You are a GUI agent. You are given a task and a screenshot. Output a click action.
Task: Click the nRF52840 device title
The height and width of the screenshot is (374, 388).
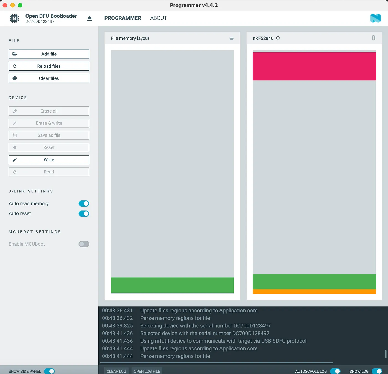(263, 38)
